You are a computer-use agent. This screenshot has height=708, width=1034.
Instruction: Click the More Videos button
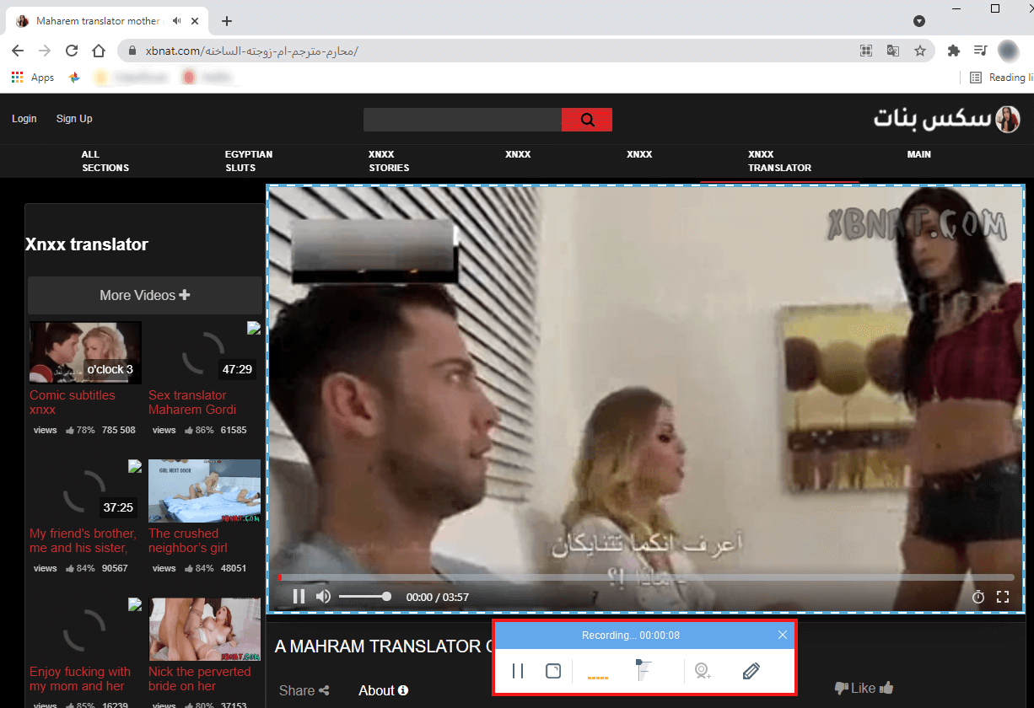tap(145, 295)
